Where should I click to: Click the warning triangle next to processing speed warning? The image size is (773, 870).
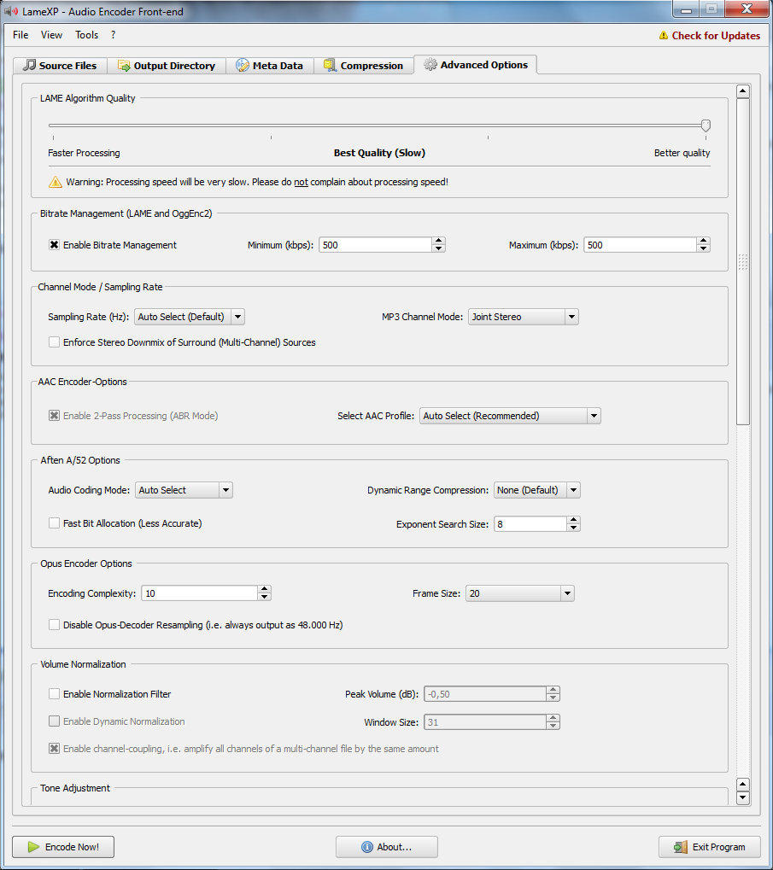click(x=56, y=182)
